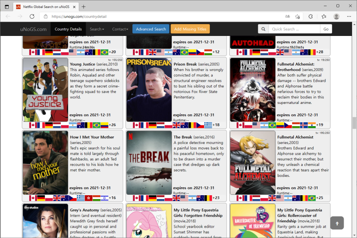Open the Grey's Anatomy title link
The height and width of the screenshot is (238, 357).
(x=84, y=210)
